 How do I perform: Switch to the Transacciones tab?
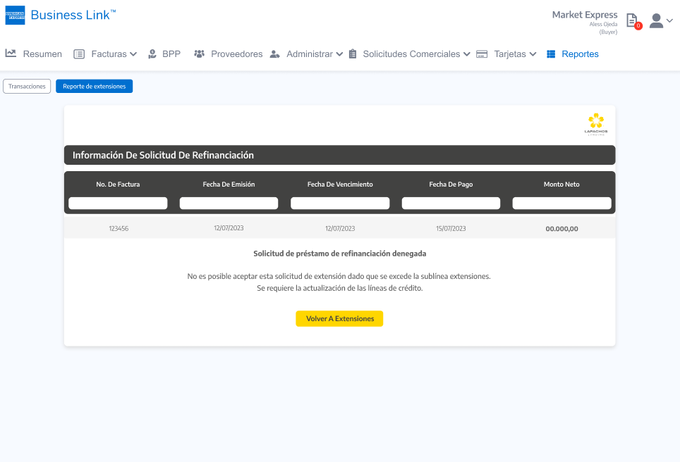27,86
